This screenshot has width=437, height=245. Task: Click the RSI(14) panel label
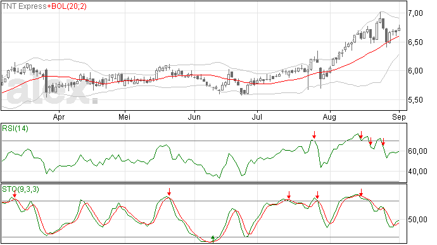click(x=15, y=129)
